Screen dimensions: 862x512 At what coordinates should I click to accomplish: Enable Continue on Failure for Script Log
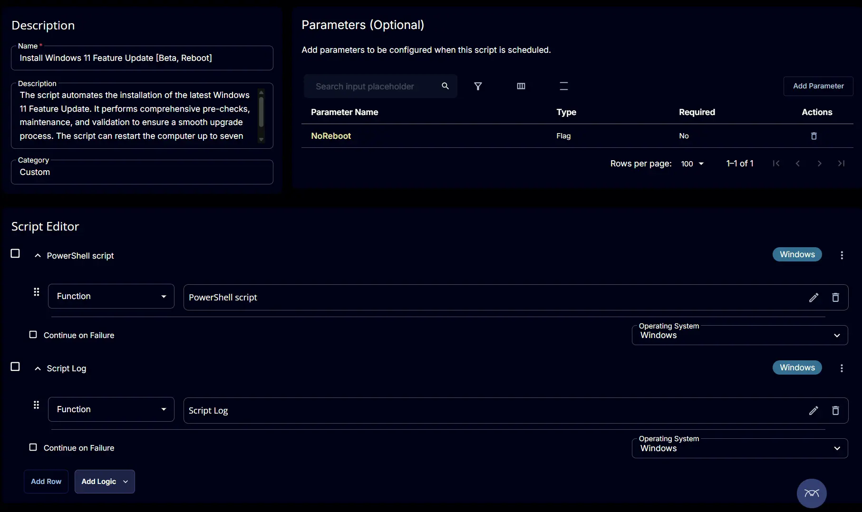pos(33,447)
